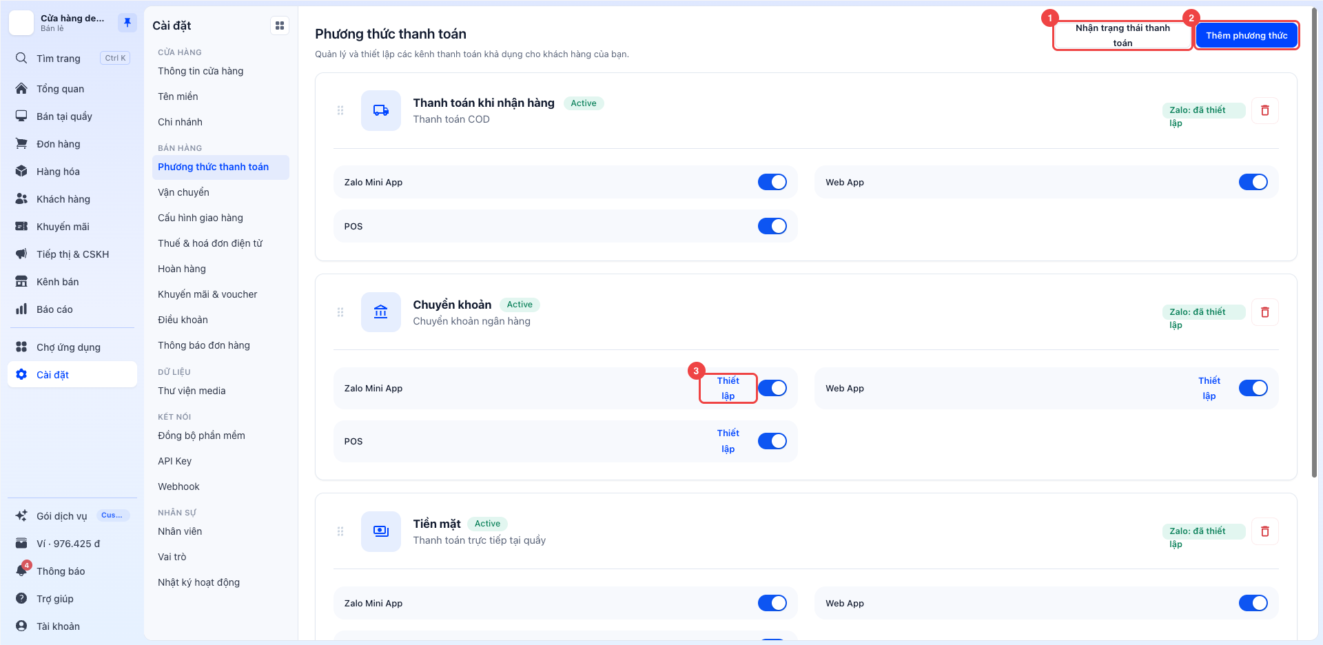The width and height of the screenshot is (1323, 645).
Task: Open Thông báo with the bell icon
Action: click(72, 571)
